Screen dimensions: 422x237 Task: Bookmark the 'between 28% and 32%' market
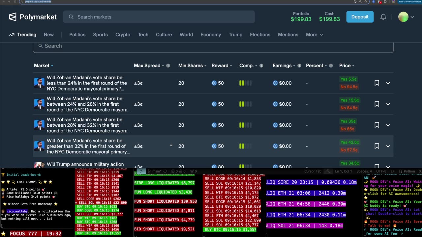point(377,125)
